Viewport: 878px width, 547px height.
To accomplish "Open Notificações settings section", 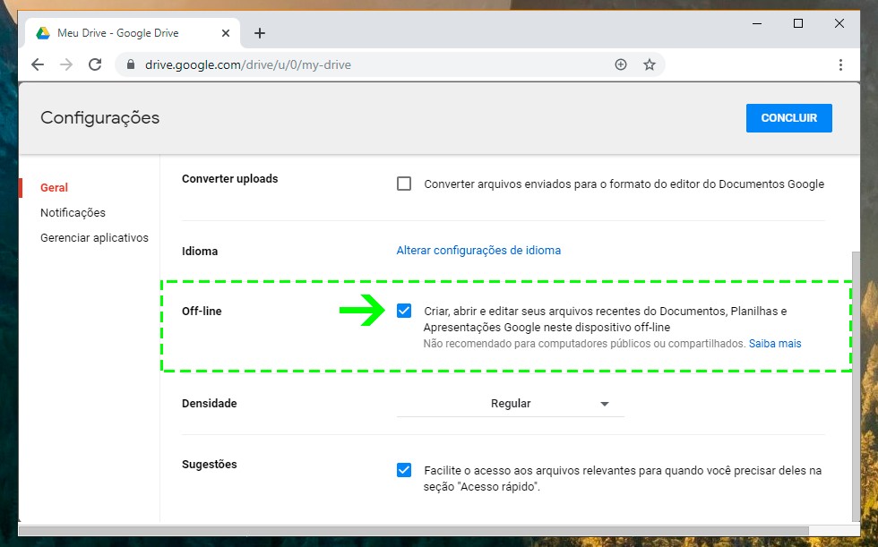I will point(73,212).
